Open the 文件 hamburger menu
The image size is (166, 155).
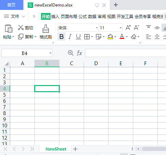click(6, 16)
